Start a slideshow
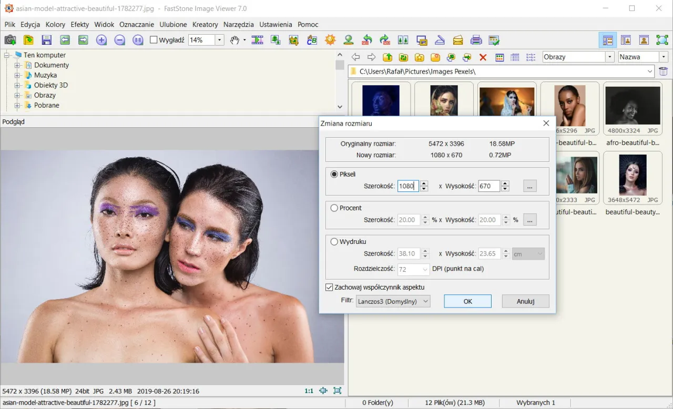673x409 pixels. pyautogui.click(x=258, y=39)
